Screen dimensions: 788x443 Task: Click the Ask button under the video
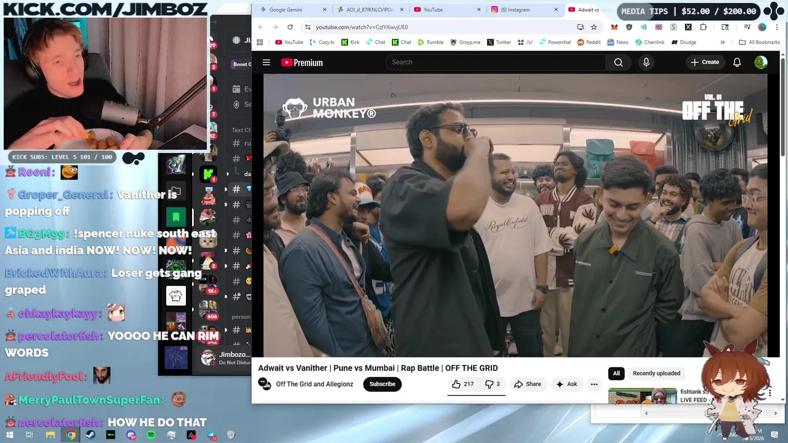point(566,384)
